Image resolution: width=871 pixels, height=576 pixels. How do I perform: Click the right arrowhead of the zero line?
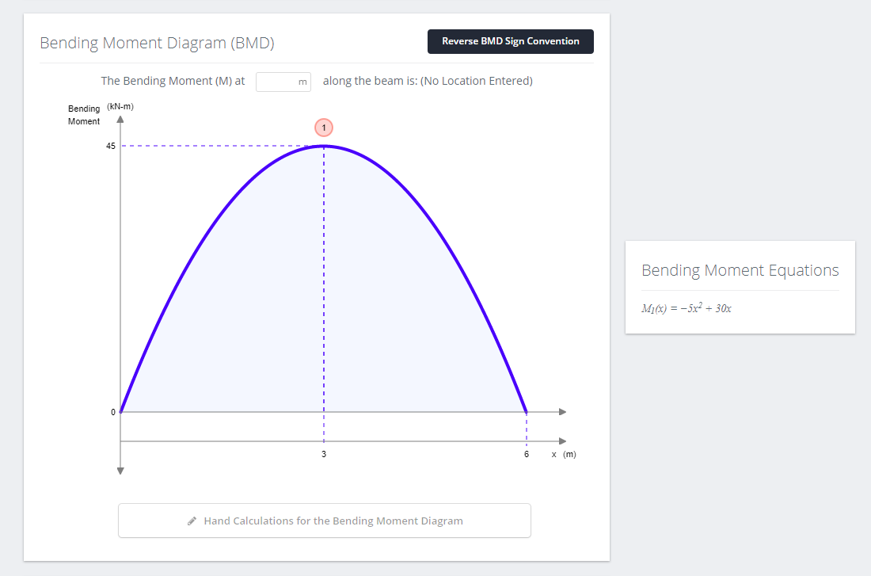click(562, 412)
